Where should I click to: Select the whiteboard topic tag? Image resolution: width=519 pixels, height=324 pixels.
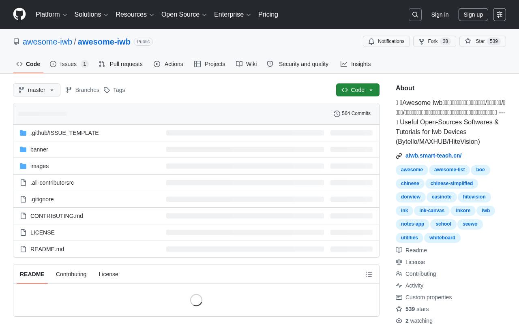(x=442, y=238)
